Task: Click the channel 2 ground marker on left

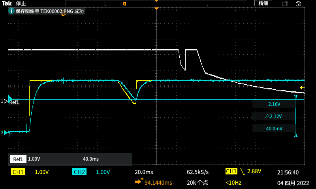Action: tap(4, 133)
